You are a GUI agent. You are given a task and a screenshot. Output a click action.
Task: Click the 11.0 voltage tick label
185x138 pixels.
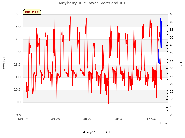coord(17,77)
